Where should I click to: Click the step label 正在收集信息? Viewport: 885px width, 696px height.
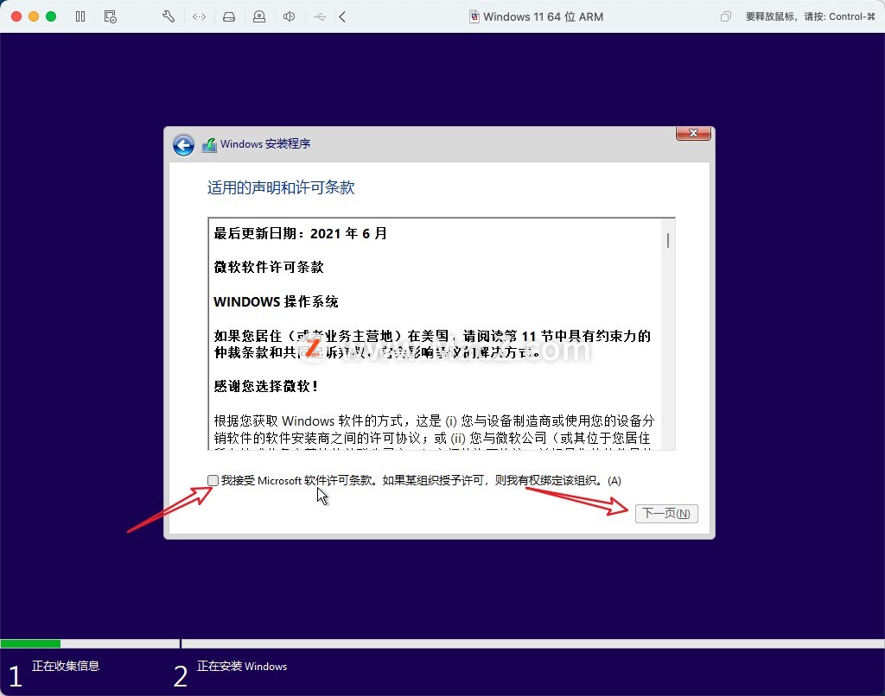click(66, 666)
